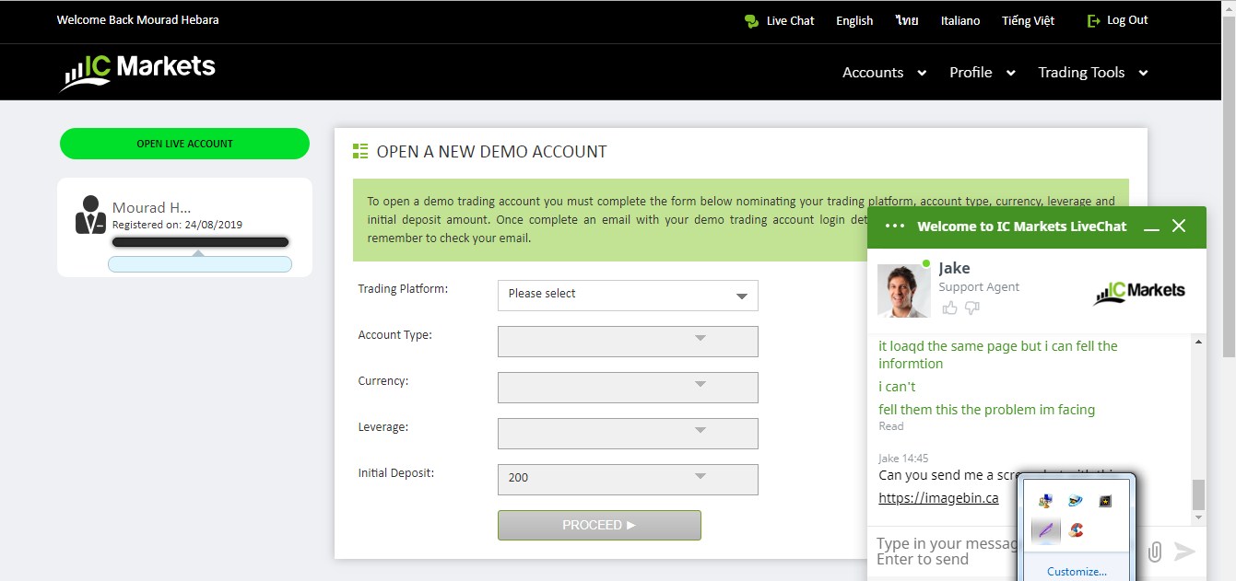Click the chat scrollbar thumb
Image resolution: width=1236 pixels, height=581 pixels.
(x=1198, y=494)
